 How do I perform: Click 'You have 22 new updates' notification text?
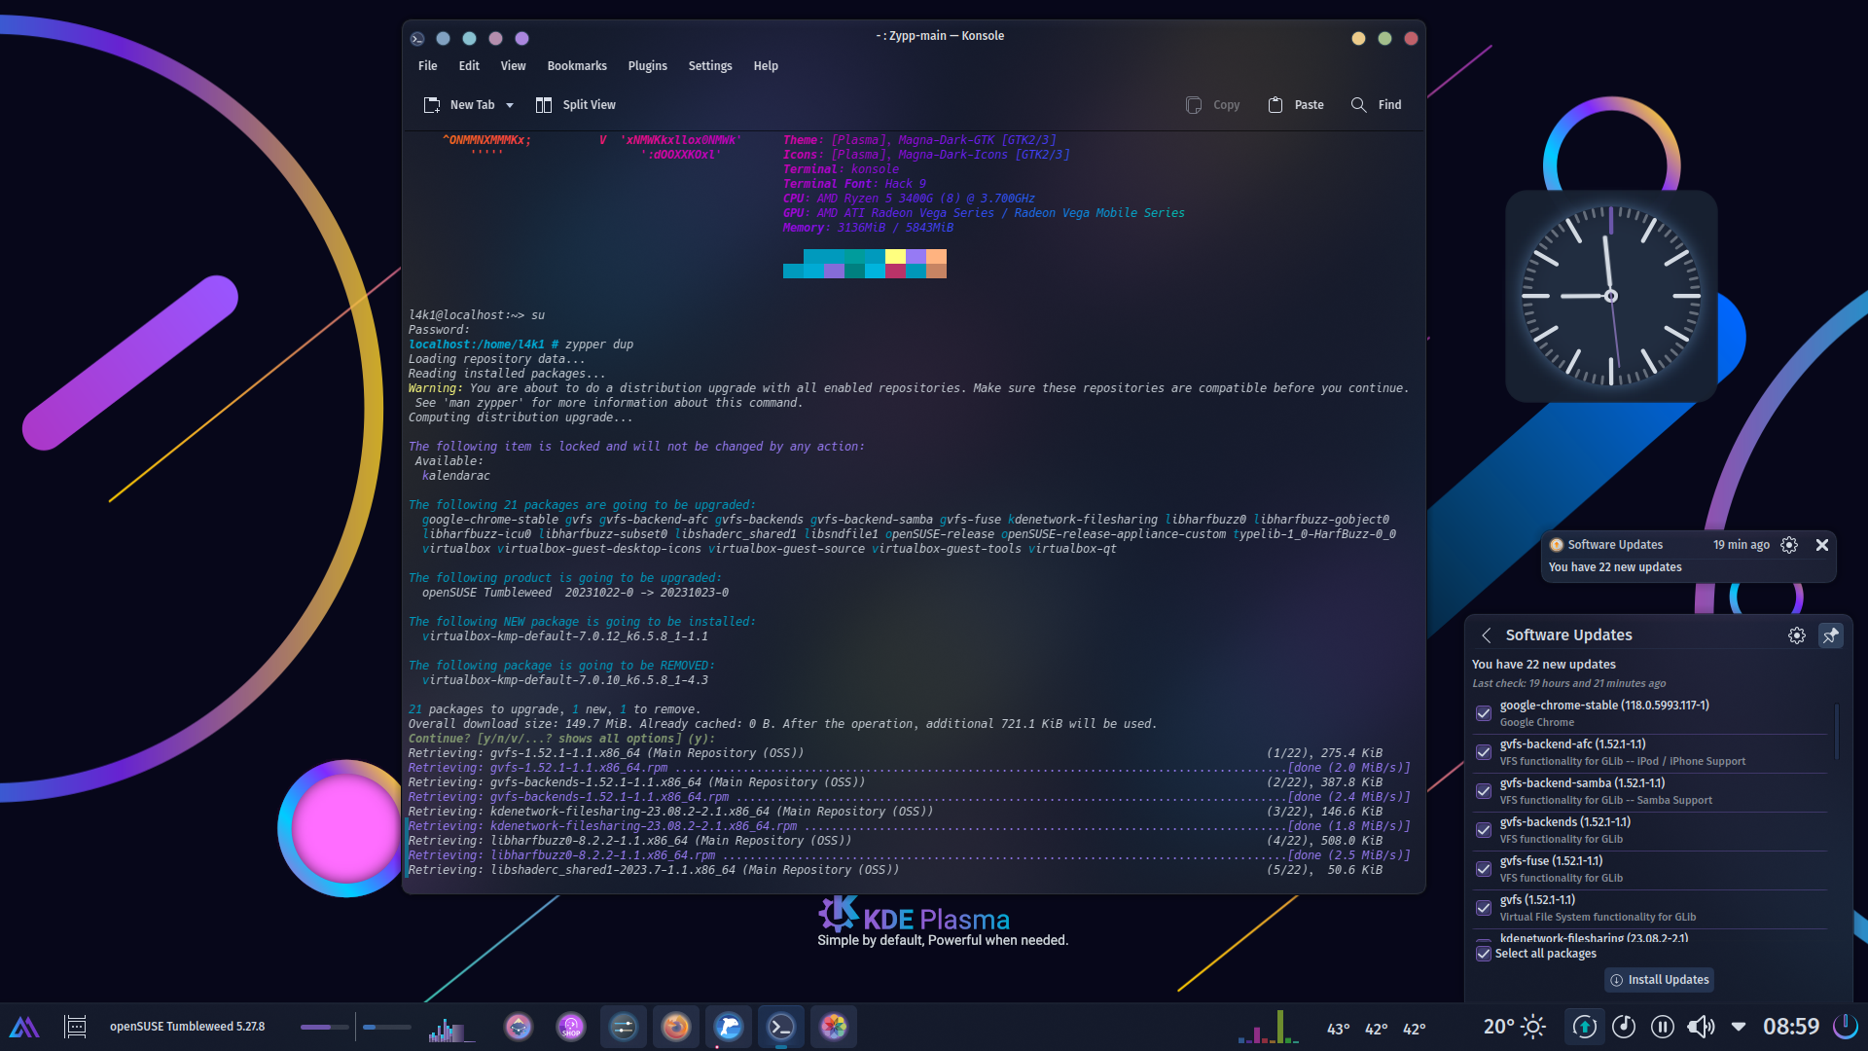pyautogui.click(x=1615, y=567)
